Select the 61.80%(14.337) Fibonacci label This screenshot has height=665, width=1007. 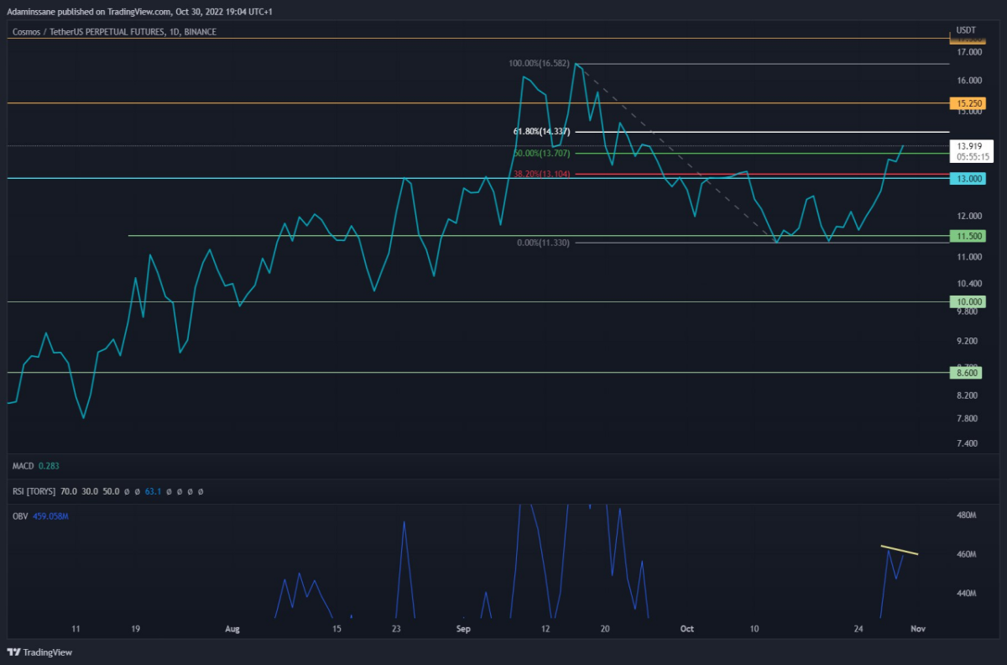point(542,132)
